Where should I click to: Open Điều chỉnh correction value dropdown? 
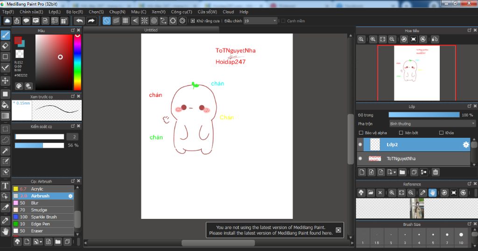click(260, 21)
